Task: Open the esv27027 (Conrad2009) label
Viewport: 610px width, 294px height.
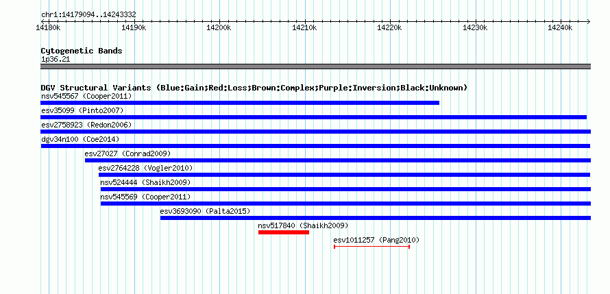Action: (127, 154)
